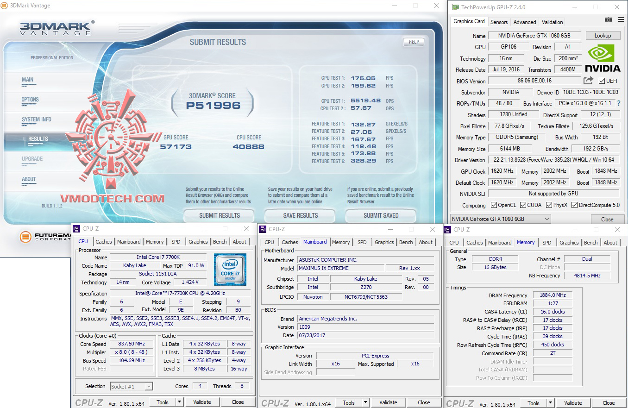
Task: Toggle the UEFI checkbox in GPU-Z
Action: tap(601, 80)
